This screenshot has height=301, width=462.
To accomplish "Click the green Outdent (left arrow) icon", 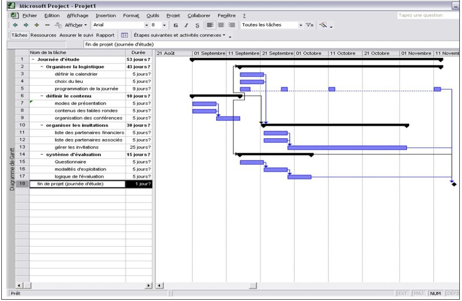I will pos(14,25).
